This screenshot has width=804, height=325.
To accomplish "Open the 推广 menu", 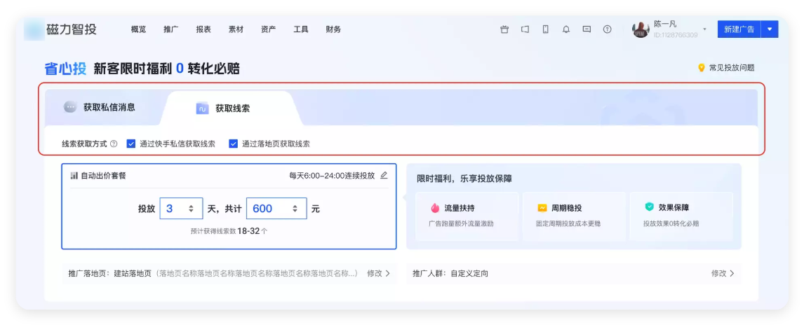I will pyautogui.click(x=170, y=29).
